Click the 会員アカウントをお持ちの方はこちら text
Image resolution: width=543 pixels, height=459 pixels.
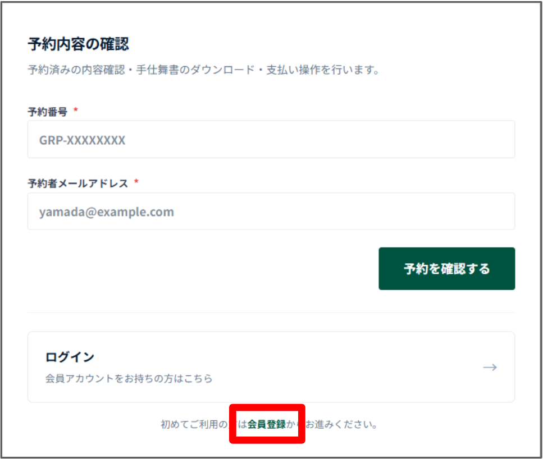(x=129, y=378)
